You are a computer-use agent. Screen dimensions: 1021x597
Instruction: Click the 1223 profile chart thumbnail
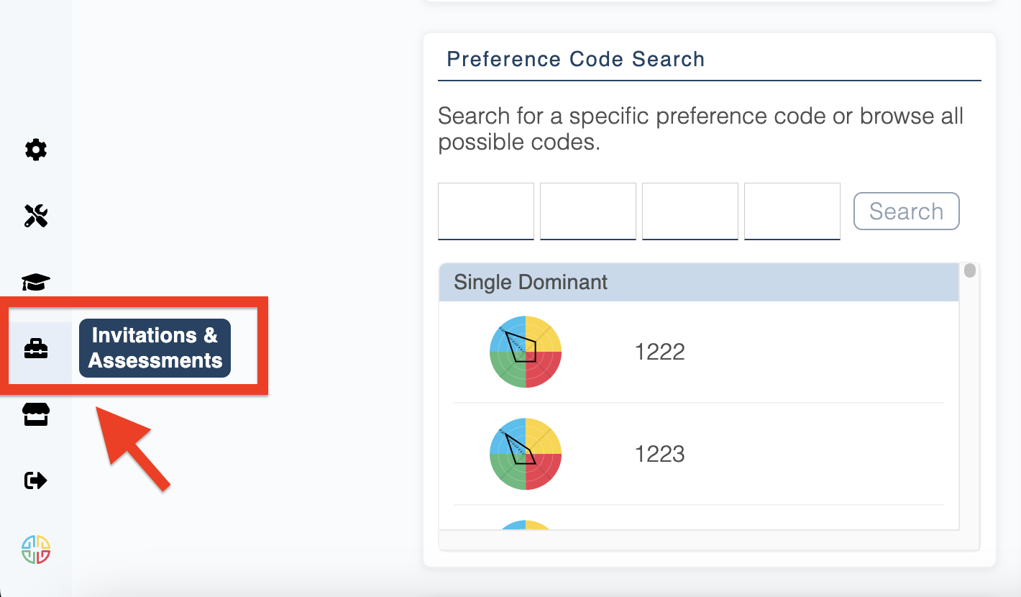pos(526,454)
